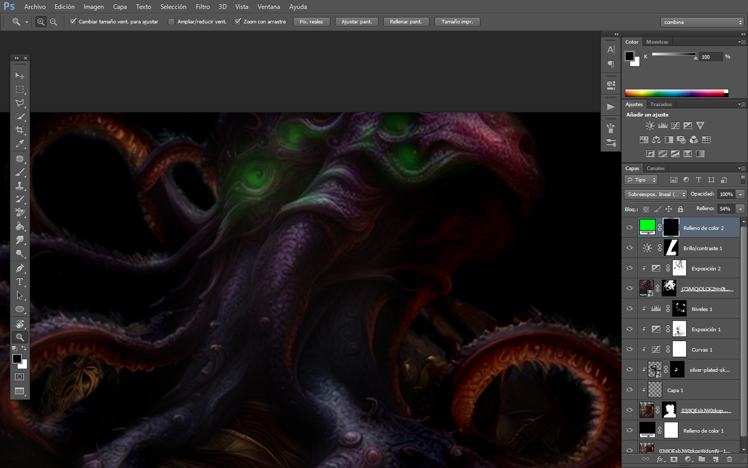Image resolution: width=748 pixels, height=468 pixels.
Task: Select the Clone Stamp tool
Action: tap(20, 186)
